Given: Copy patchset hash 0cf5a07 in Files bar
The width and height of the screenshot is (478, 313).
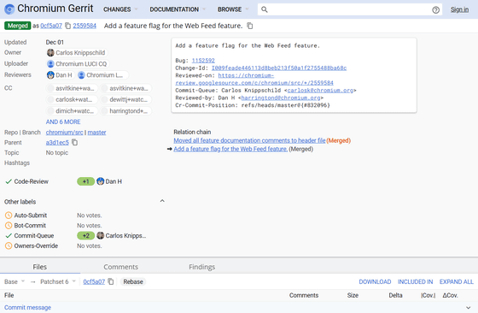Looking at the screenshot, I should tap(111, 281).
